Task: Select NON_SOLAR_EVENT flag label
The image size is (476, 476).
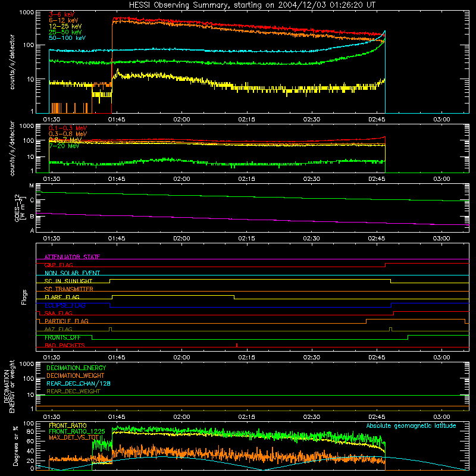Action: coord(72,273)
